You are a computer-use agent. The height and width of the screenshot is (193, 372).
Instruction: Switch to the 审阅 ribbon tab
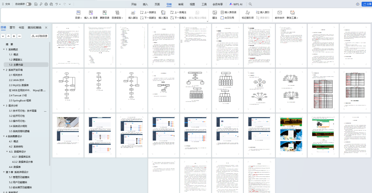tap(181, 4)
